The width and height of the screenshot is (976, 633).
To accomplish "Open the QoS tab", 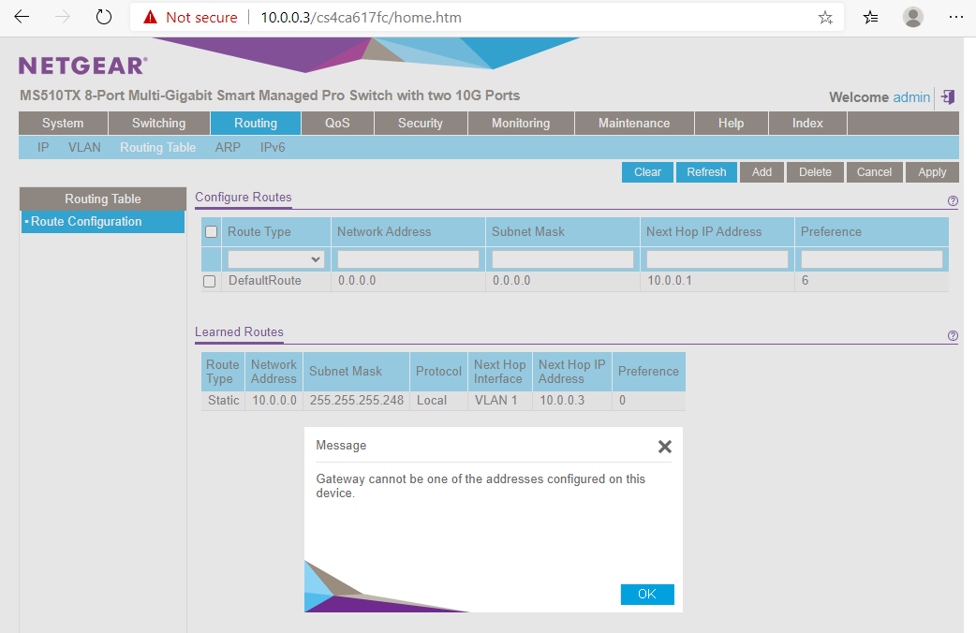I will pyautogui.click(x=337, y=124).
